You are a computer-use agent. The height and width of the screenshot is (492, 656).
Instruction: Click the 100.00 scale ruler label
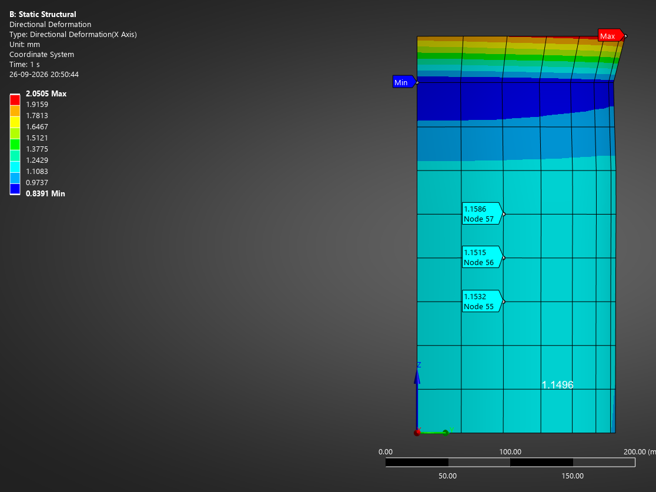coord(510,452)
